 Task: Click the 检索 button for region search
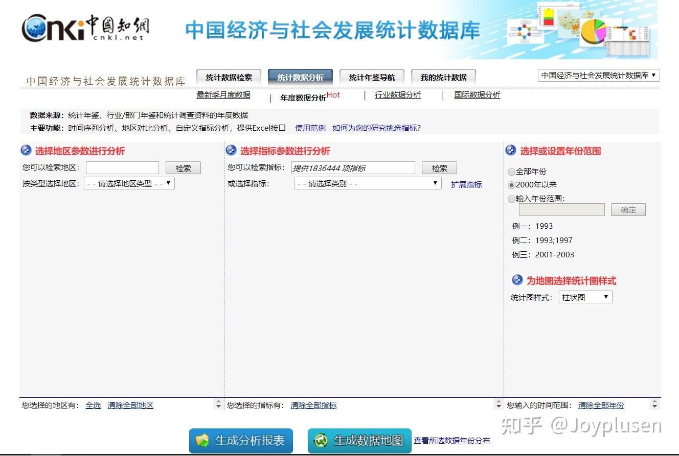tap(183, 168)
